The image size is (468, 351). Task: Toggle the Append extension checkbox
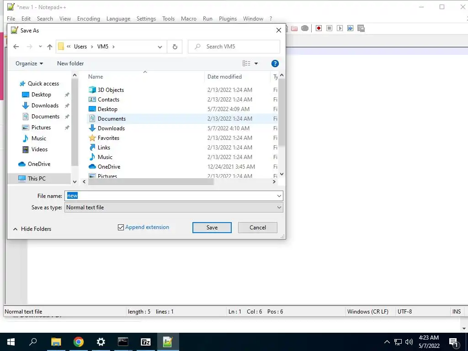coord(121,228)
